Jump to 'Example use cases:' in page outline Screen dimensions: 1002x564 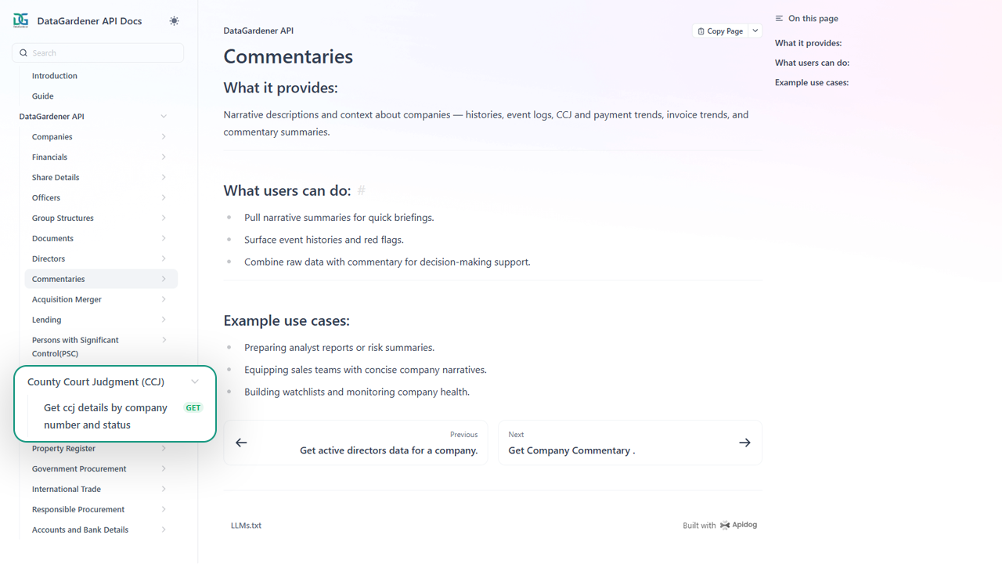pos(812,83)
